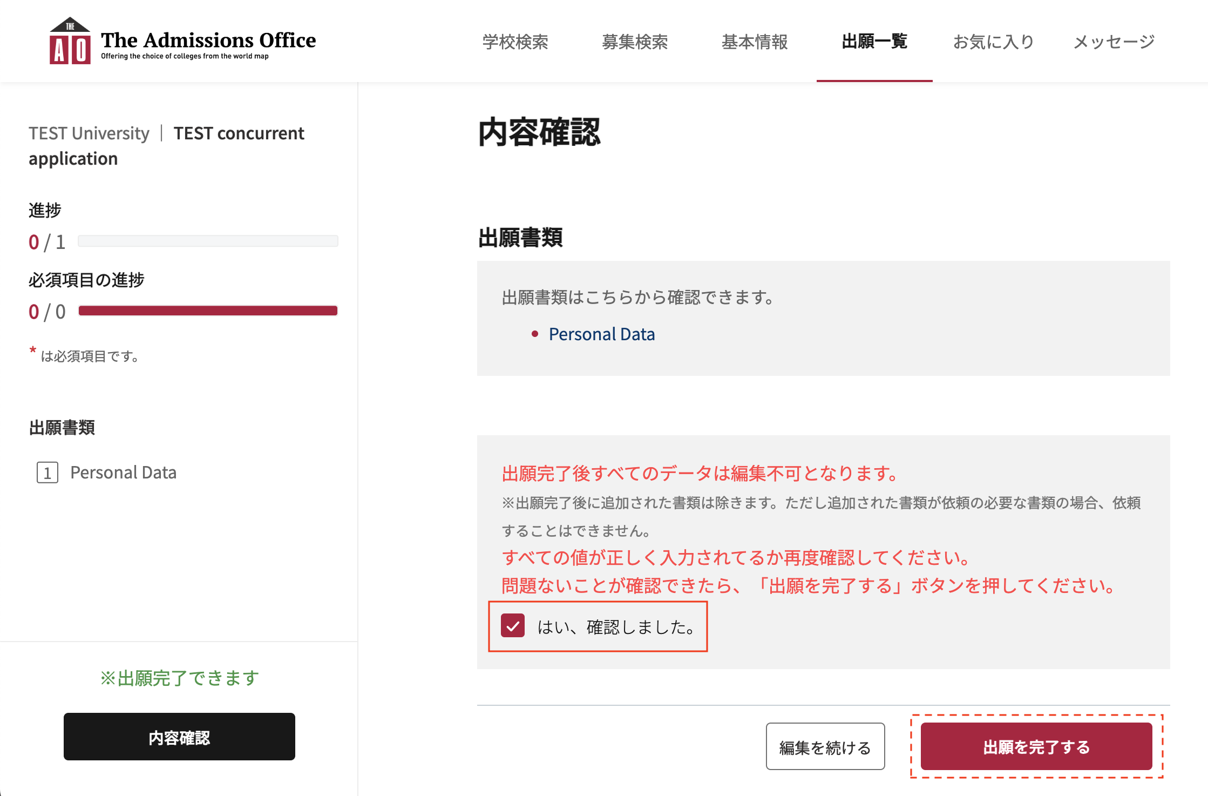1208x796 pixels.
Task: Uncheck the はい、確認しました checkbox
Action: point(512,626)
